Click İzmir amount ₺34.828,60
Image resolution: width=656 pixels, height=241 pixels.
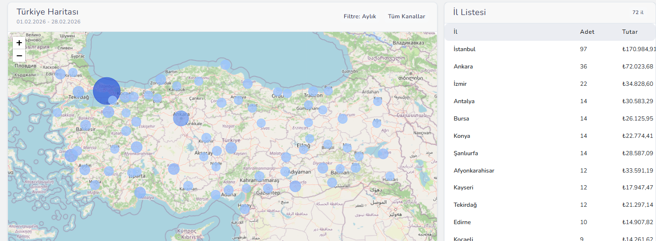pos(638,84)
